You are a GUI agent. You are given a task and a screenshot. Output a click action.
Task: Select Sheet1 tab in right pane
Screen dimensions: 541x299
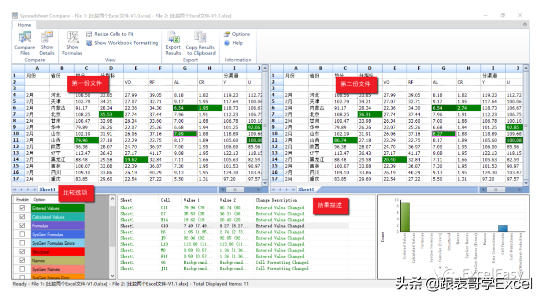[306, 189]
